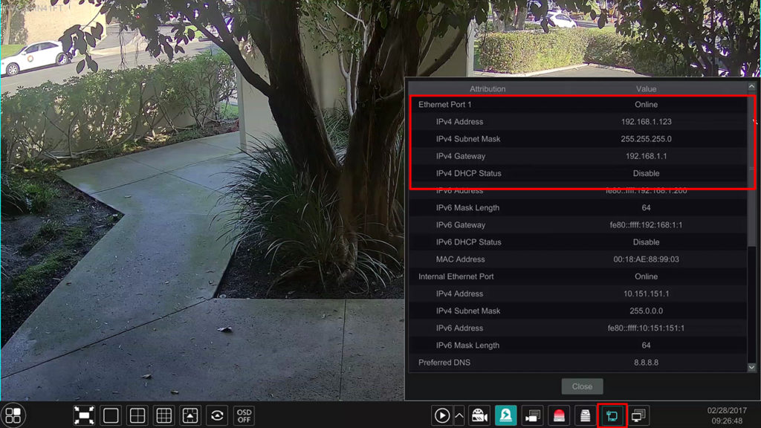
Task: Open the main start menu icon
Action: pos(13,415)
